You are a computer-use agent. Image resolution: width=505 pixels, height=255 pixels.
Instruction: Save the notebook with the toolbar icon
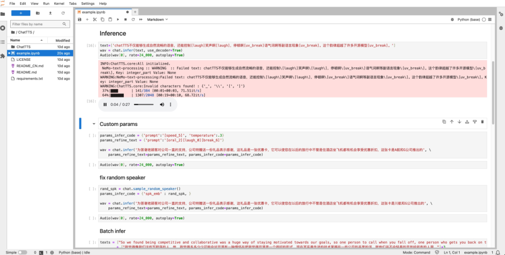coord(79,20)
